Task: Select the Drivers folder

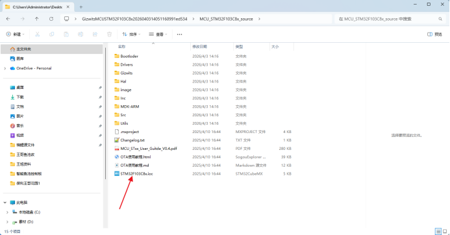Action: (123, 64)
